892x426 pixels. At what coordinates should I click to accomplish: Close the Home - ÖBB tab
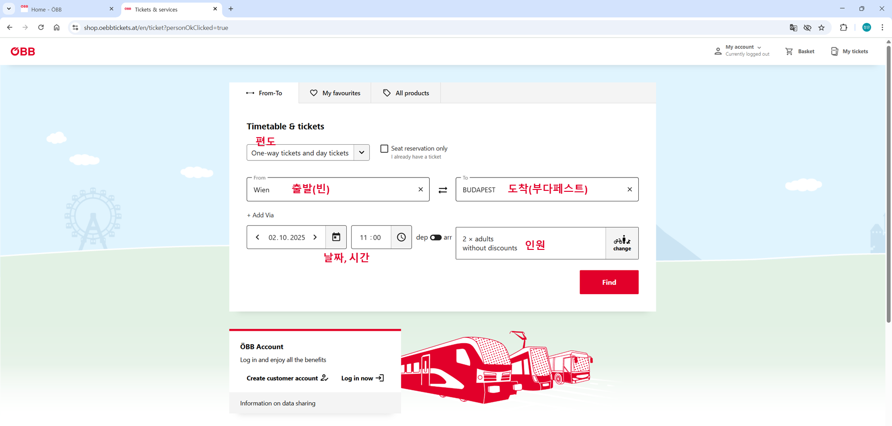112,9
